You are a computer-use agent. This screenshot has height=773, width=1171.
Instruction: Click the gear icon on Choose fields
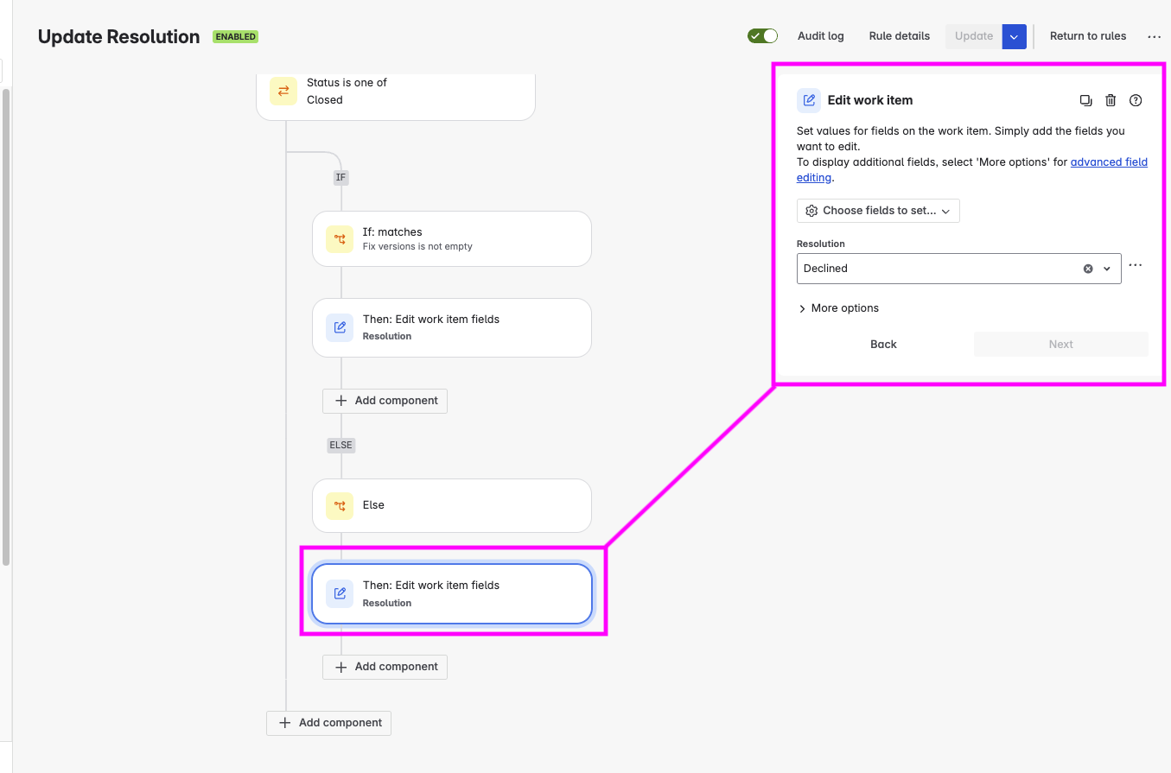click(811, 210)
